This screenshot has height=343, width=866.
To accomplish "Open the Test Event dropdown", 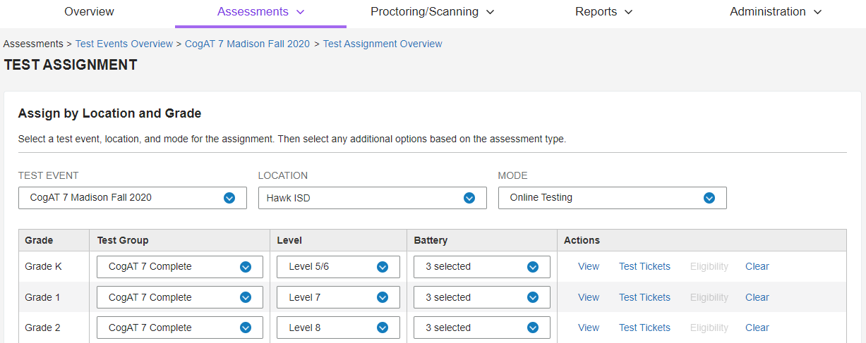I will pos(133,198).
